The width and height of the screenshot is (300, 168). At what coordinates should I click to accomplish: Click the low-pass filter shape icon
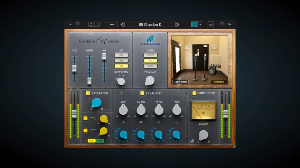tap(93, 118)
